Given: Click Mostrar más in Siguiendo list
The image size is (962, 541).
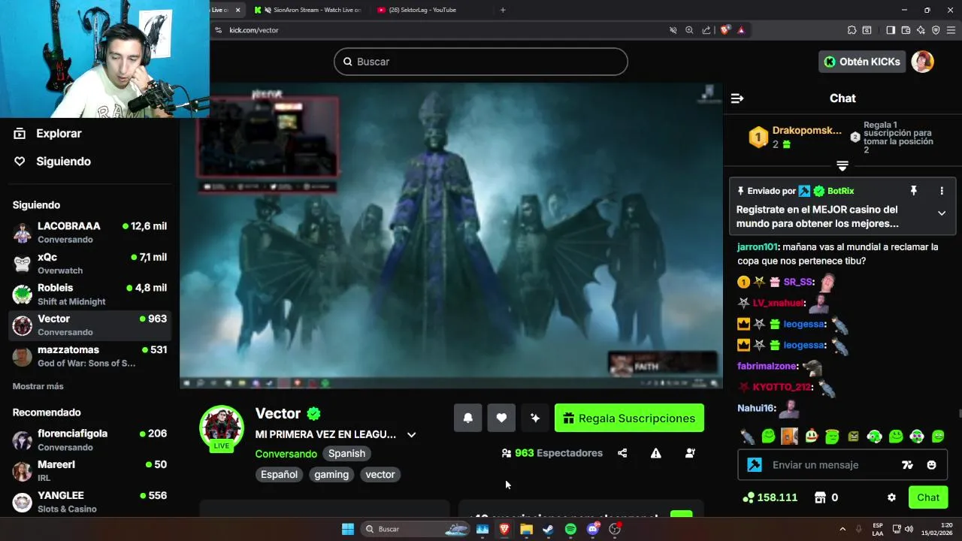Looking at the screenshot, I should point(38,386).
